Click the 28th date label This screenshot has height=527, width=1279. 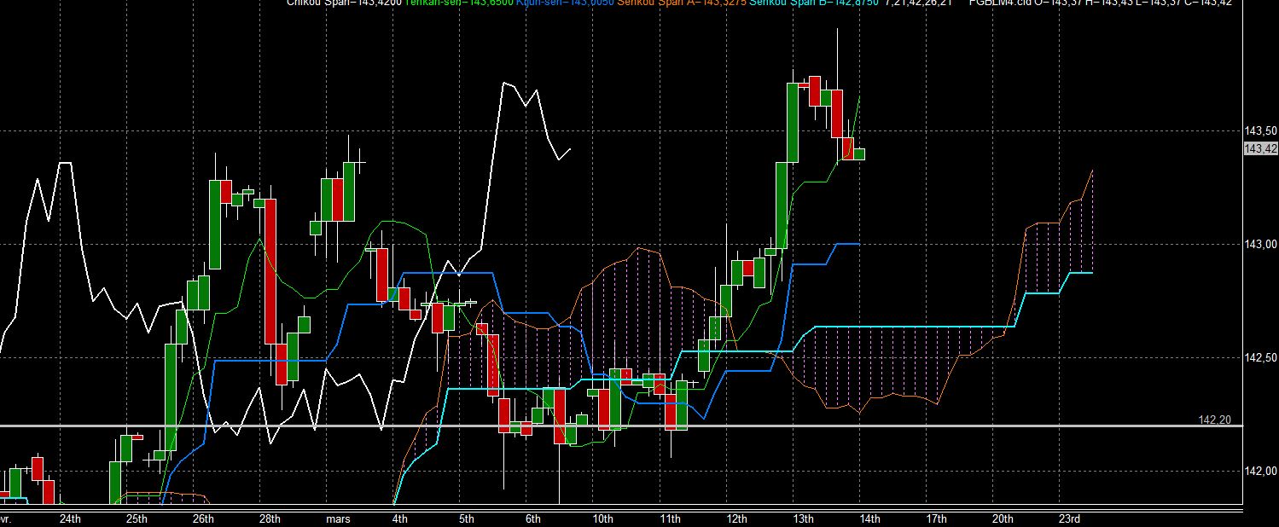(x=270, y=518)
